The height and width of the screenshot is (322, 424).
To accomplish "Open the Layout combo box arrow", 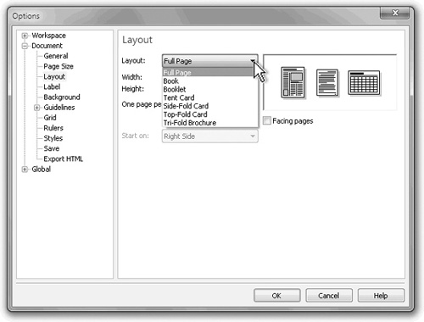I will pyautogui.click(x=253, y=61).
